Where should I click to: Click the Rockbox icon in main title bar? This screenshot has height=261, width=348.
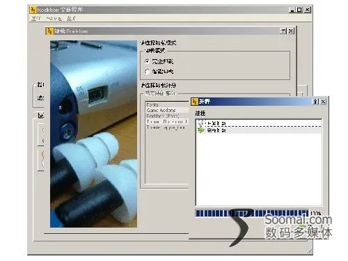33,10
